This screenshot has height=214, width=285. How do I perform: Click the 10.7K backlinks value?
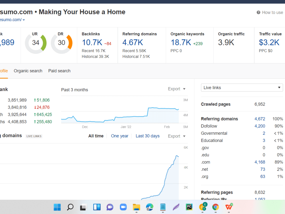92,43
